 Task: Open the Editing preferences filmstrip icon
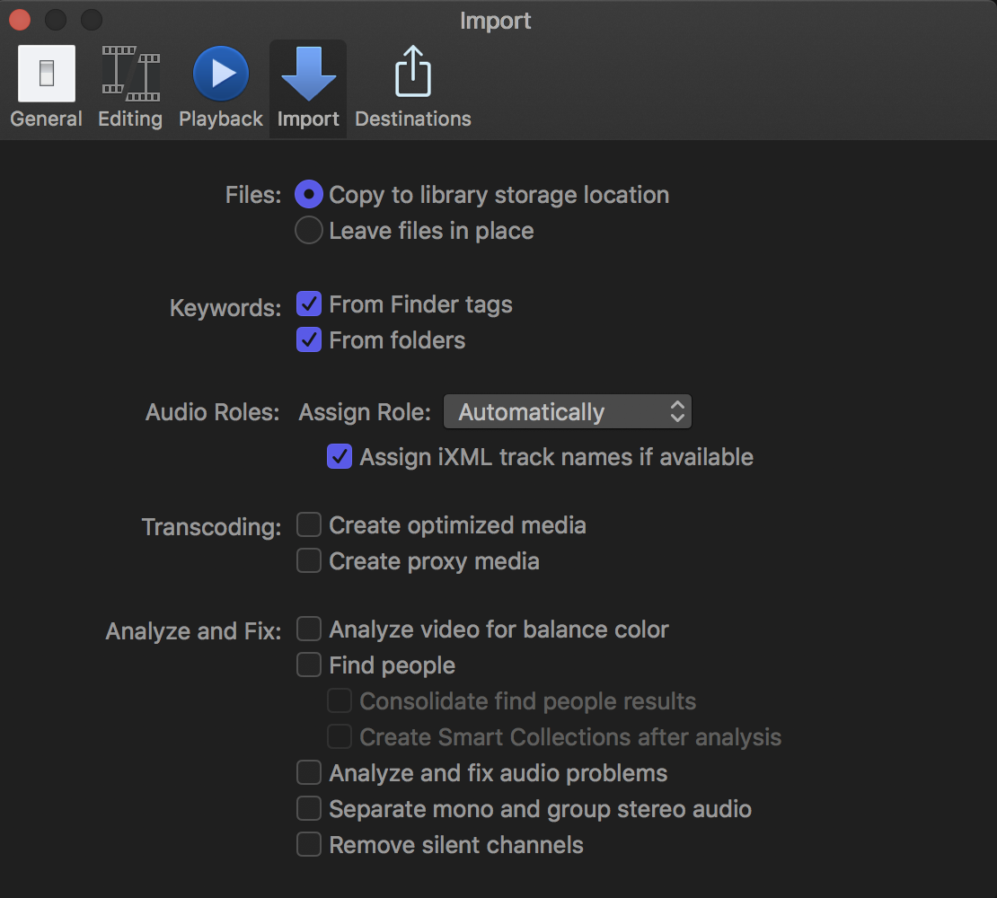click(x=130, y=75)
